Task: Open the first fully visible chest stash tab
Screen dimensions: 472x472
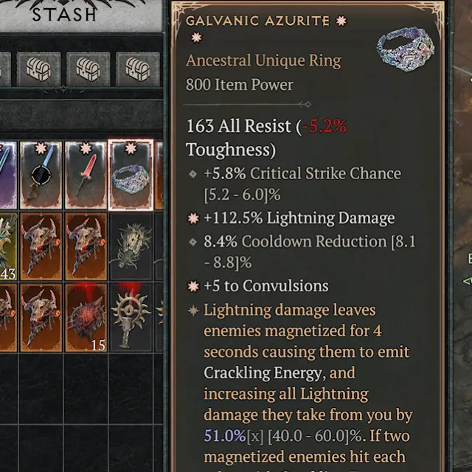Action: (x=39, y=69)
